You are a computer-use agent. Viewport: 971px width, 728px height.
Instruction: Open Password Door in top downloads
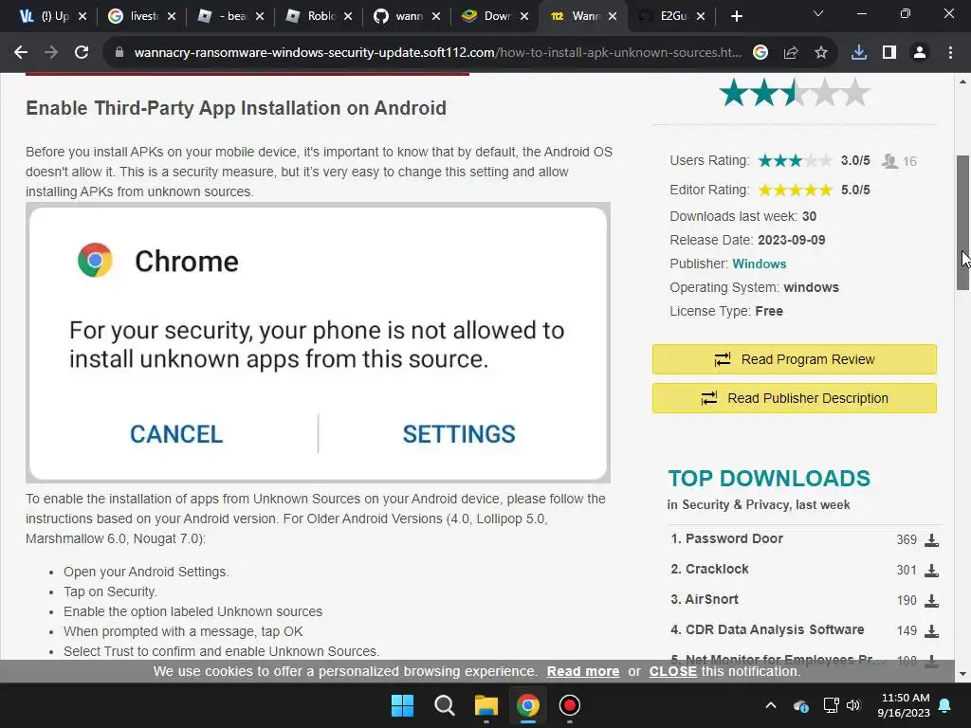point(734,538)
